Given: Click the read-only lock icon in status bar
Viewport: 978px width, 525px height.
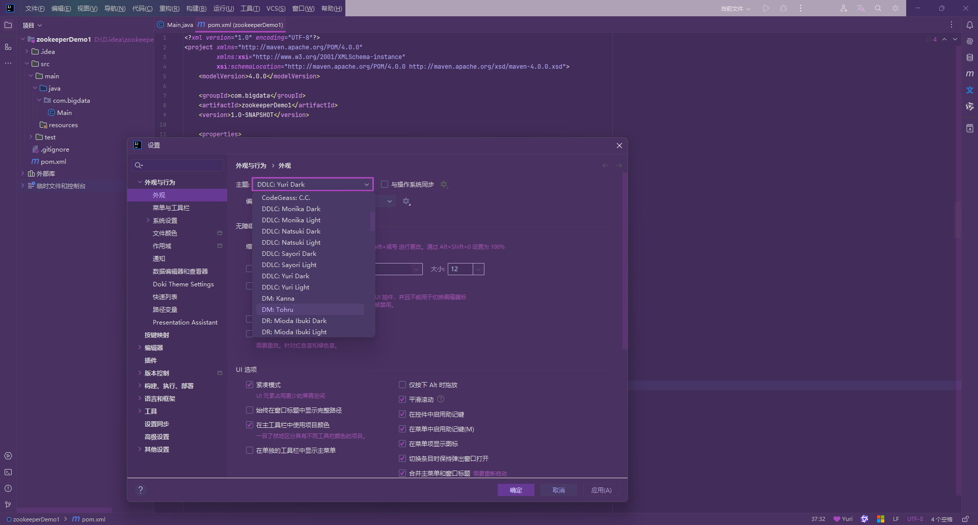Looking at the screenshot, I should tap(965, 519).
